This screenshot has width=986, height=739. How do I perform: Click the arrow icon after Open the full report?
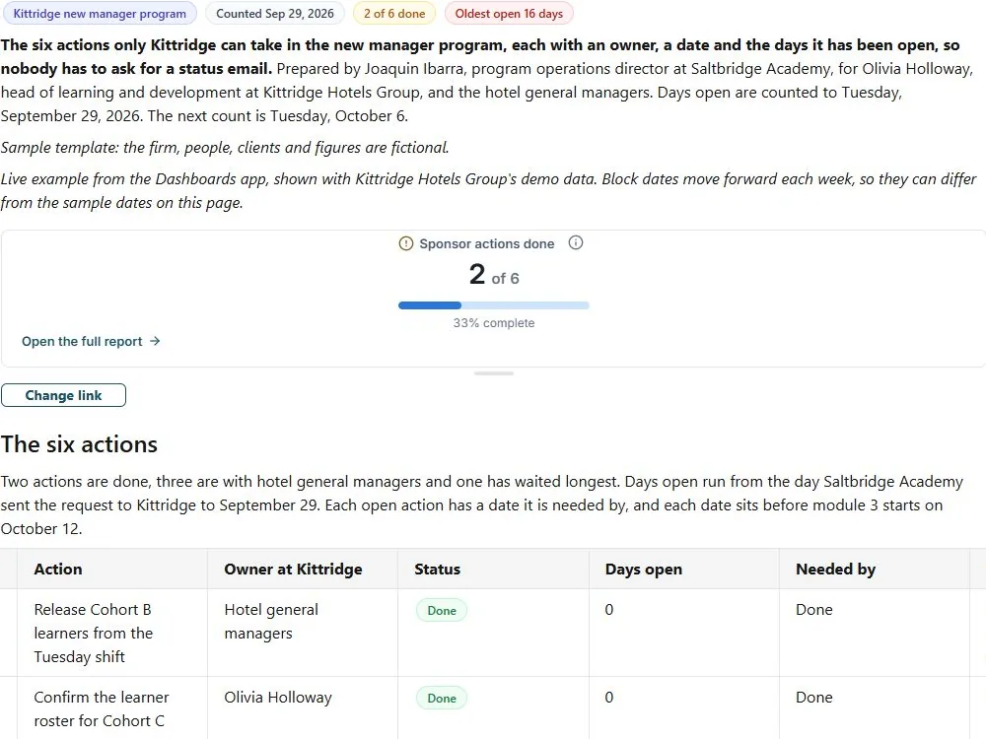pos(156,341)
